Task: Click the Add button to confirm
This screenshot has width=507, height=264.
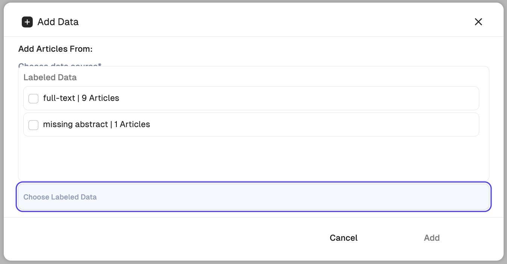Action: (x=432, y=238)
